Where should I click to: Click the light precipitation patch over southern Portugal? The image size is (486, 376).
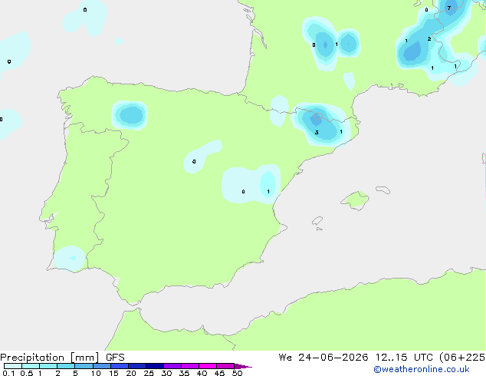70,258
